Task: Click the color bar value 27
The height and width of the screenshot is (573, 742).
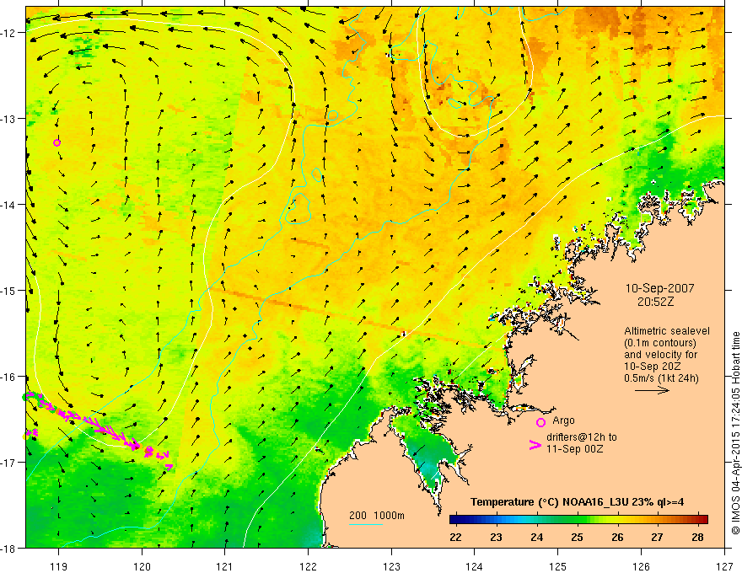Action: tap(657, 537)
